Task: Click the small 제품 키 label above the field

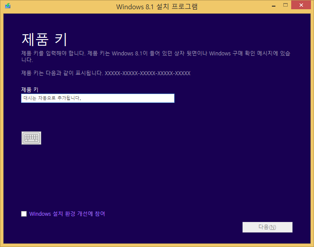Action: click(30, 90)
